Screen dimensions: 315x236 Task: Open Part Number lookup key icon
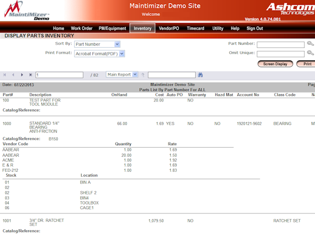pos(310,44)
